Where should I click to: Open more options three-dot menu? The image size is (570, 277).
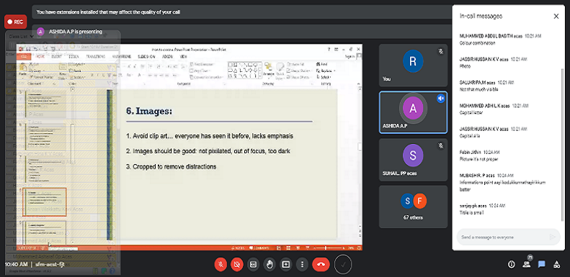pos(302,264)
